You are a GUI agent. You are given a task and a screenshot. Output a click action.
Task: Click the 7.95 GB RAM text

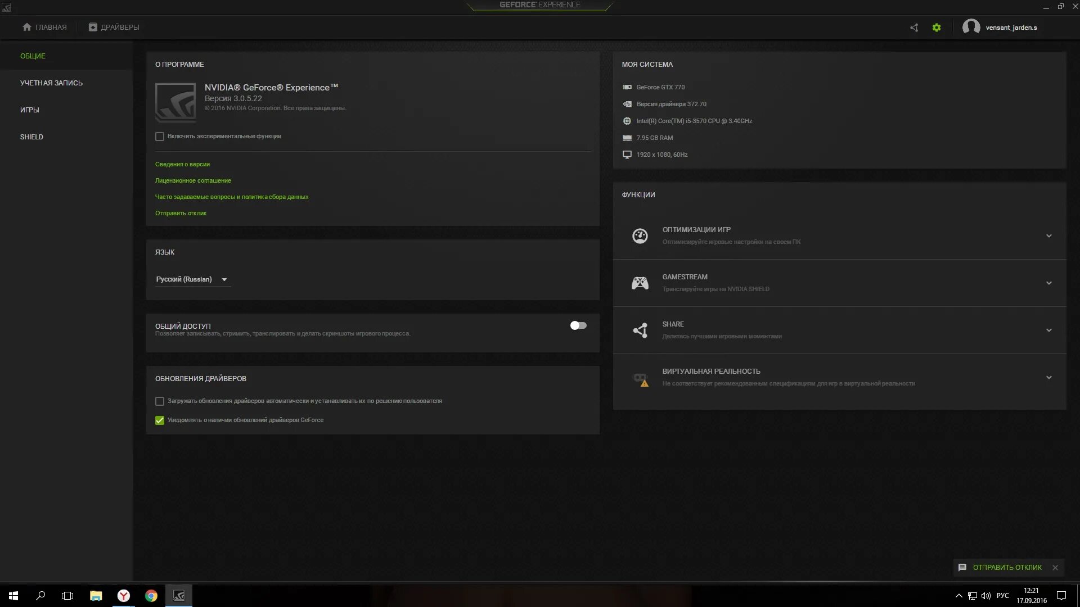pyautogui.click(x=655, y=138)
